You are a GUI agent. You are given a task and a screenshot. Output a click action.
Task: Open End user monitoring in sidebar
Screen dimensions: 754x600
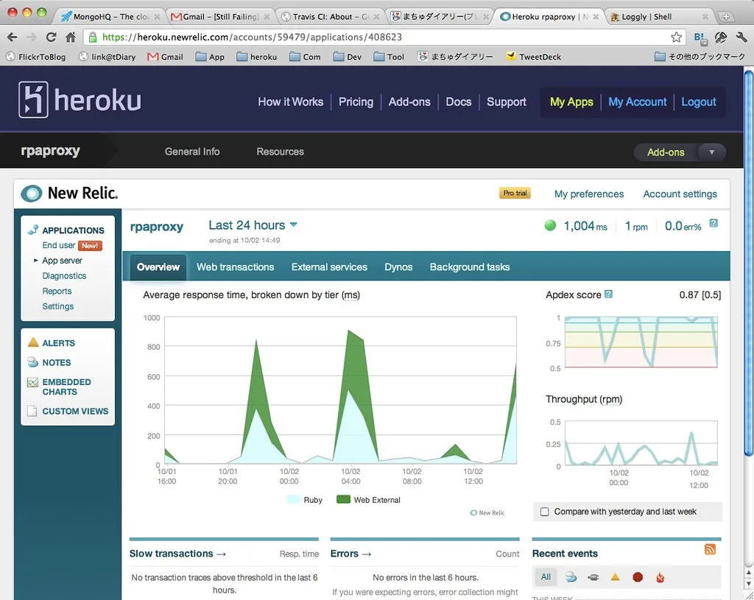(x=59, y=245)
